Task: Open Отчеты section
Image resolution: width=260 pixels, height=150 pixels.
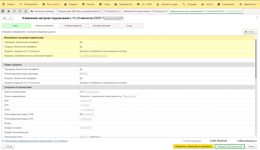Action: (207, 4)
